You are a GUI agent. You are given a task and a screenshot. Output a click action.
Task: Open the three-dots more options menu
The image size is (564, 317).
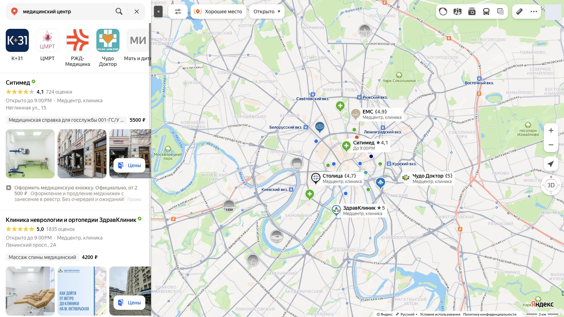[534, 12]
